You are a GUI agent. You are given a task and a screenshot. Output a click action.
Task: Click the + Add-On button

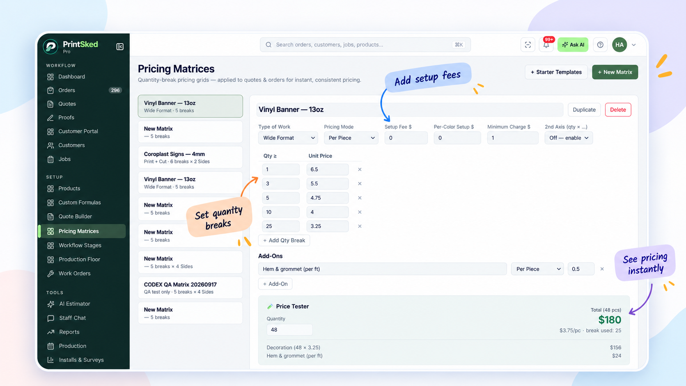(x=275, y=284)
